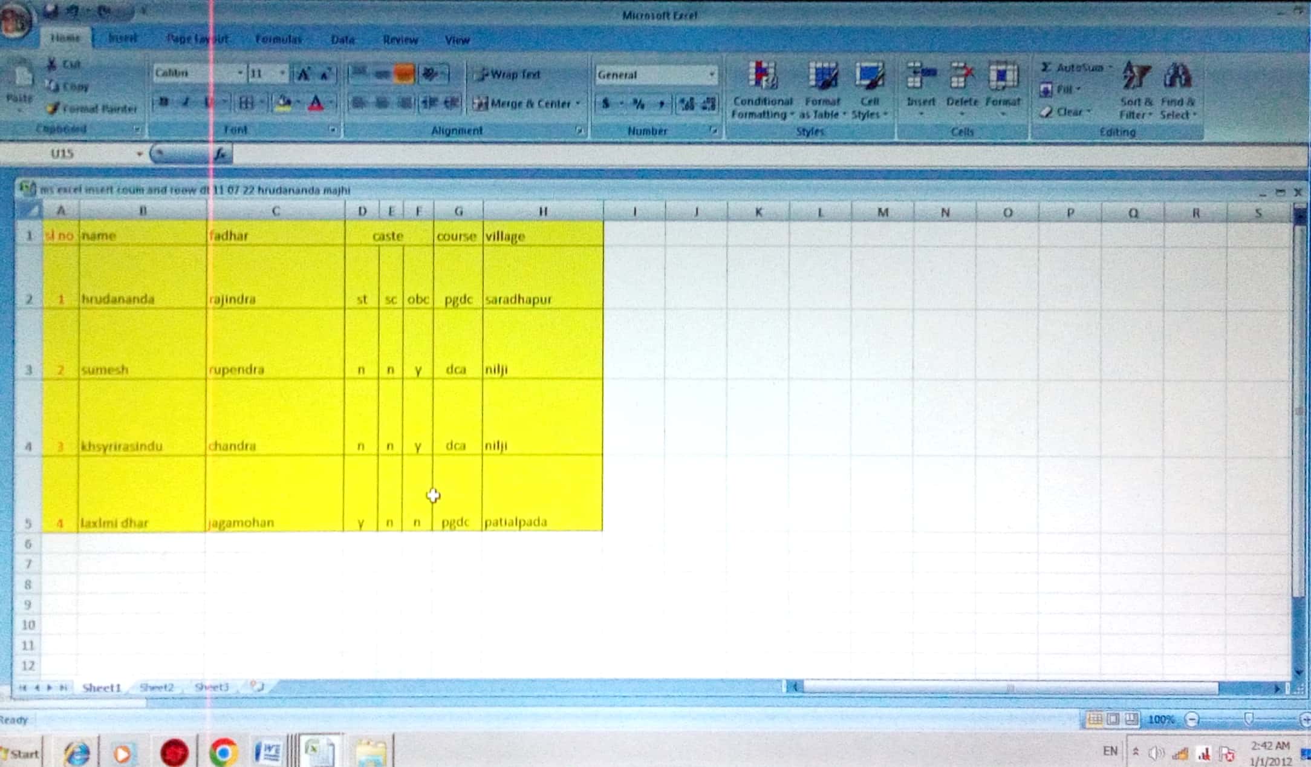This screenshot has width=1311, height=767.
Task: Click Format as Table icon
Action: click(822, 77)
